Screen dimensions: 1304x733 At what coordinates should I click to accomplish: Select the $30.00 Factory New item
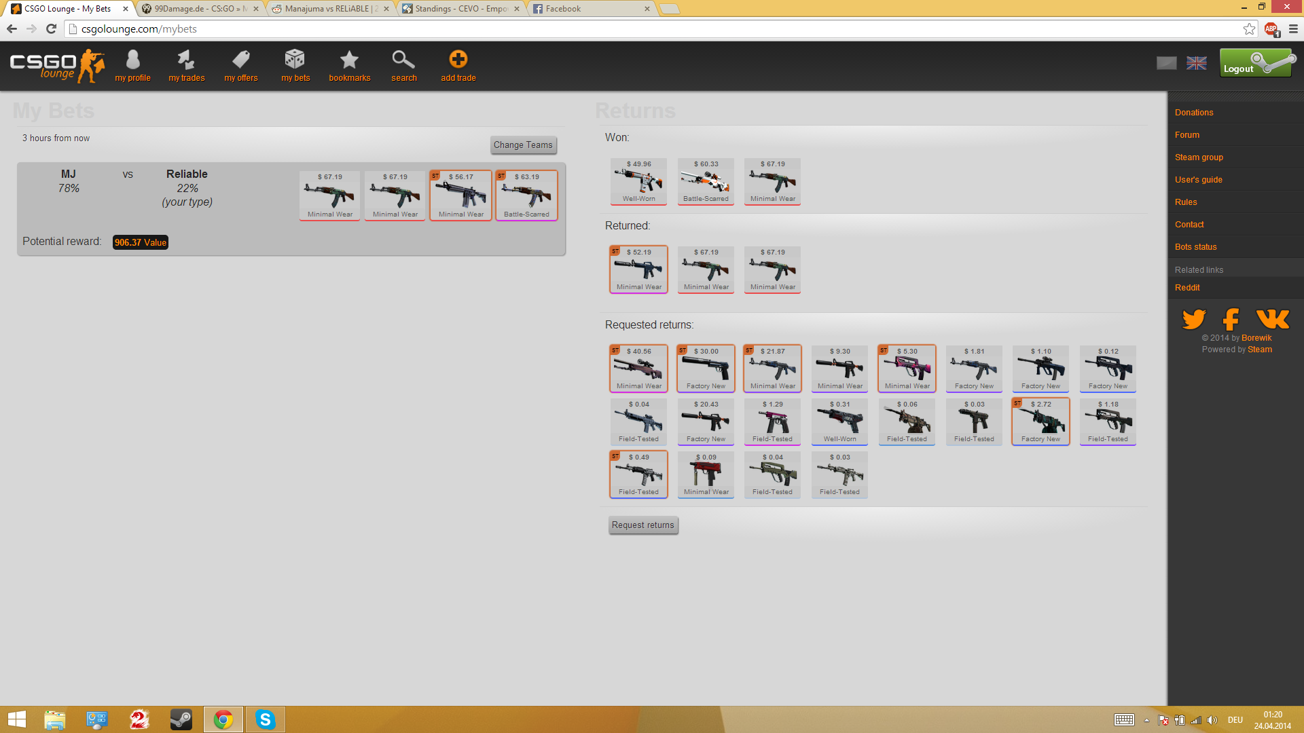pos(706,369)
